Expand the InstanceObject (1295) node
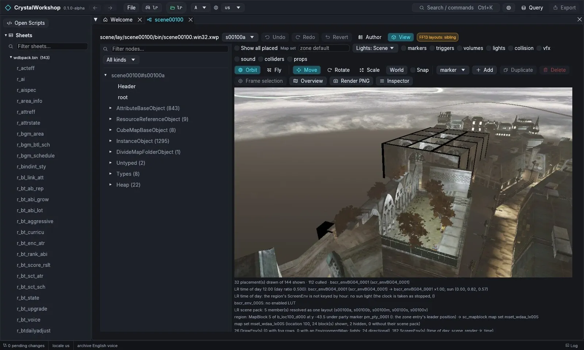This screenshot has height=350, width=584. (110, 141)
